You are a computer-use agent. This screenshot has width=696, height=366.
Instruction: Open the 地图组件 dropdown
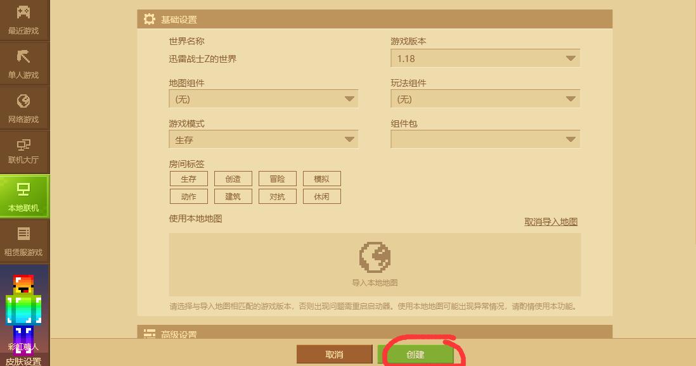tap(263, 99)
